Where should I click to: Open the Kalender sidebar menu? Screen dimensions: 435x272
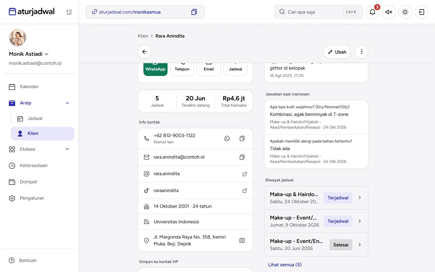pyautogui.click(x=39, y=86)
